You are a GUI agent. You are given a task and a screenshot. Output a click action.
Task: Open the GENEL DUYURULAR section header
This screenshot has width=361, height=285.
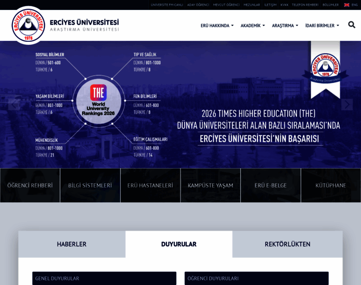104,278
